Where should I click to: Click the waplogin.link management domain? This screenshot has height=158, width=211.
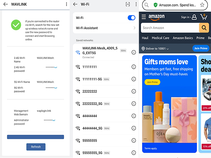pos(44,111)
